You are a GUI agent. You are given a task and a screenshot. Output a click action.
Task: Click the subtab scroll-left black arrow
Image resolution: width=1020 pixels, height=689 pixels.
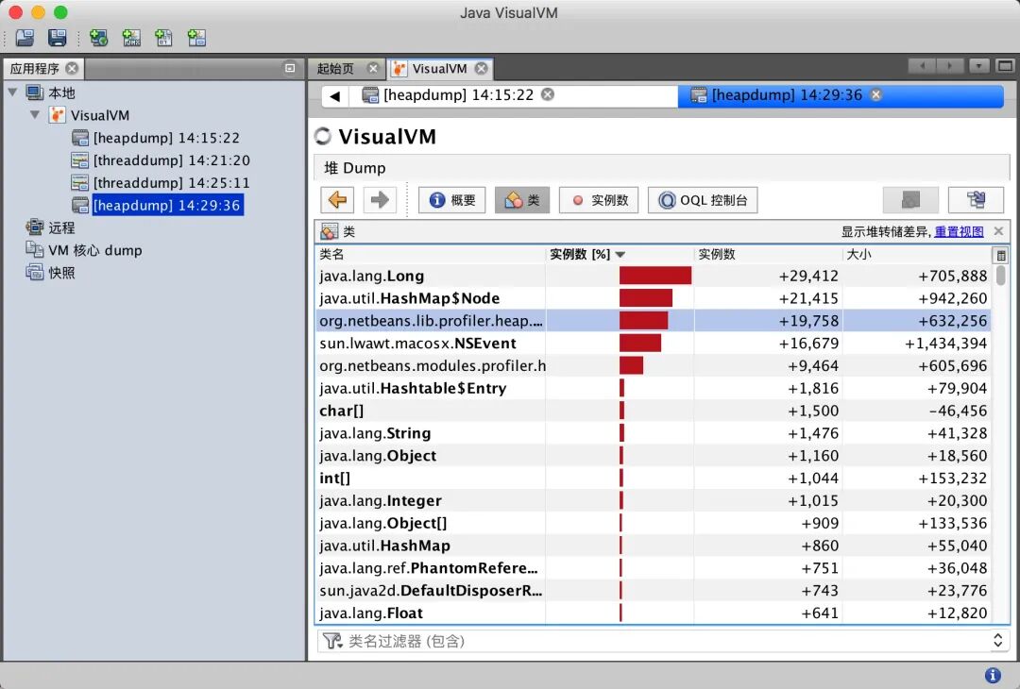click(x=335, y=96)
